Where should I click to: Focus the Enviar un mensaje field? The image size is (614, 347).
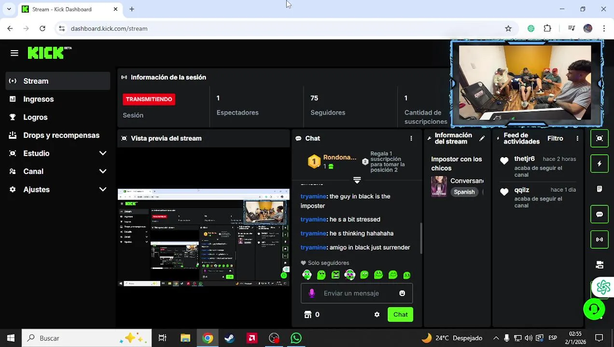[357, 293]
